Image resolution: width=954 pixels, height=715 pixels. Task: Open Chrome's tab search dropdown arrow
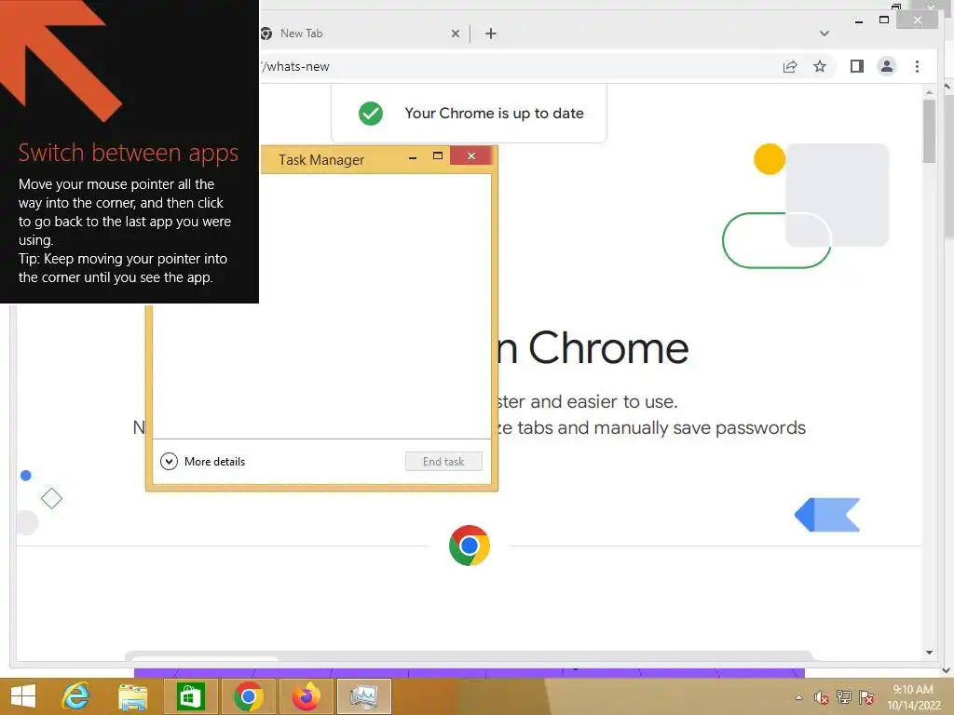click(825, 34)
